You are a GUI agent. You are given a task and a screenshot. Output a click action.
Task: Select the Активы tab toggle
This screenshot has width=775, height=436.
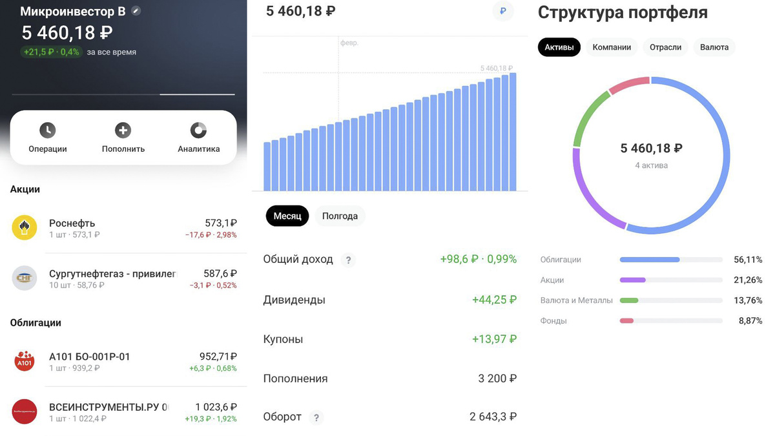(559, 47)
